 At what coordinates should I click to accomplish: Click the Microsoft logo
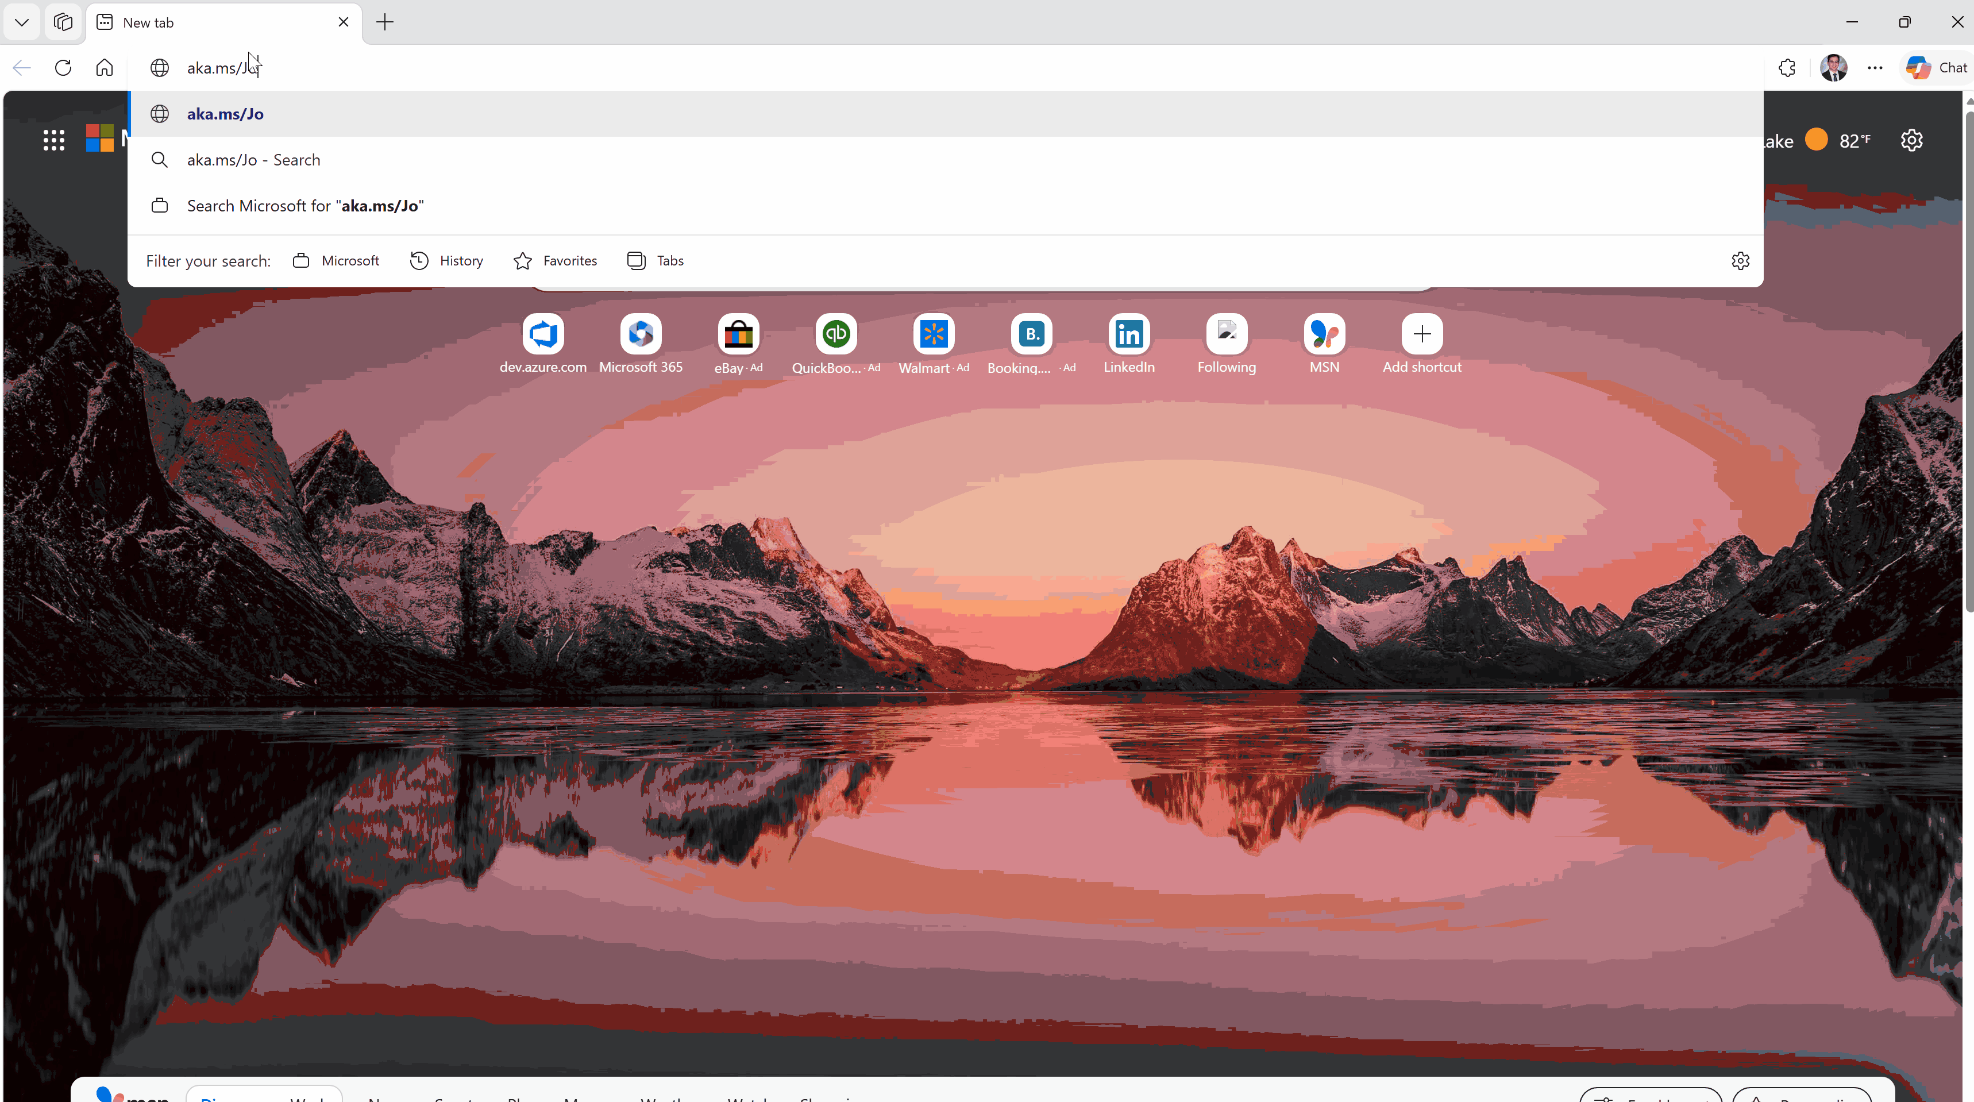(x=99, y=138)
